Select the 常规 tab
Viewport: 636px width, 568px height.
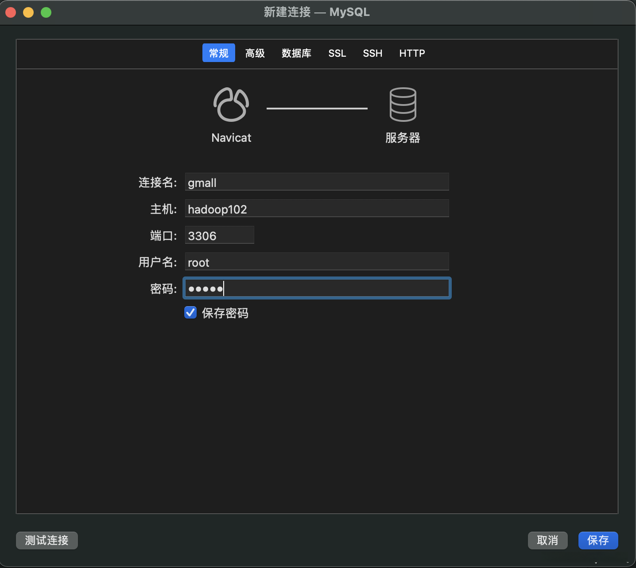[x=218, y=53]
